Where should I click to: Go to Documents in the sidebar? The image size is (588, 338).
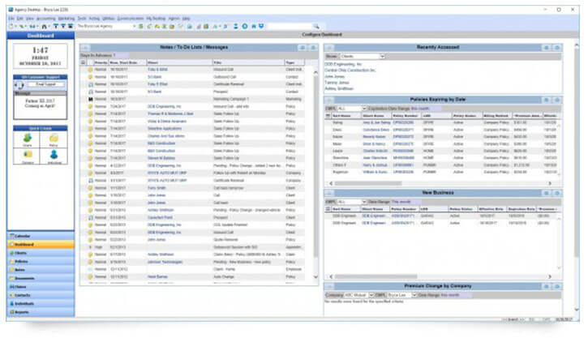[41, 278]
